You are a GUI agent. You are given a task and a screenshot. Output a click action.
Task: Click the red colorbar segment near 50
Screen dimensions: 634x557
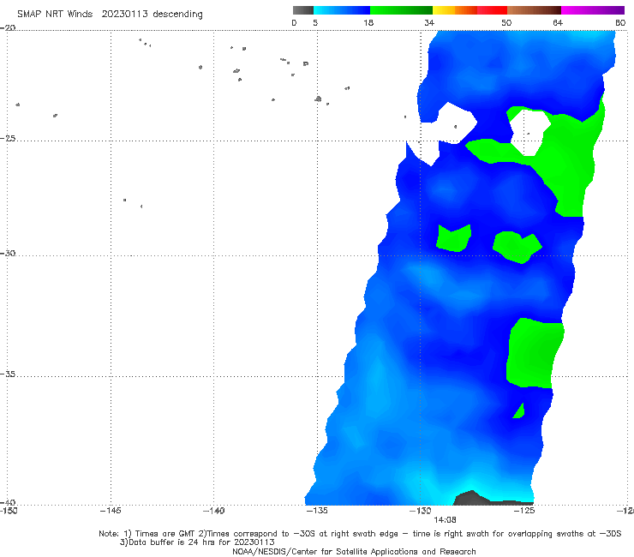click(492, 10)
